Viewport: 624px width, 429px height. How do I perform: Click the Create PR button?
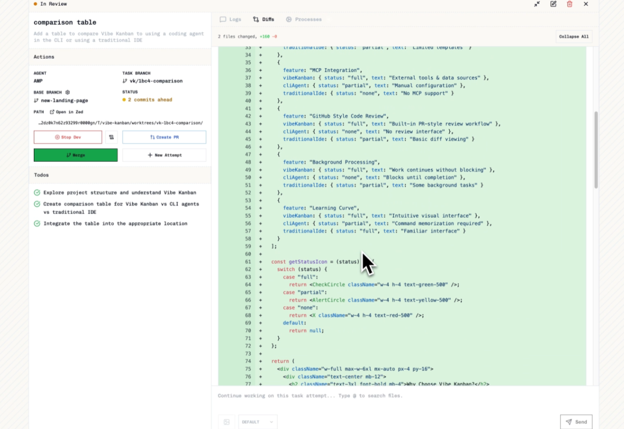click(164, 137)
